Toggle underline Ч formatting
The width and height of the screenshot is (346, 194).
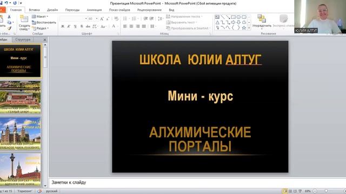tap(75, 26)
